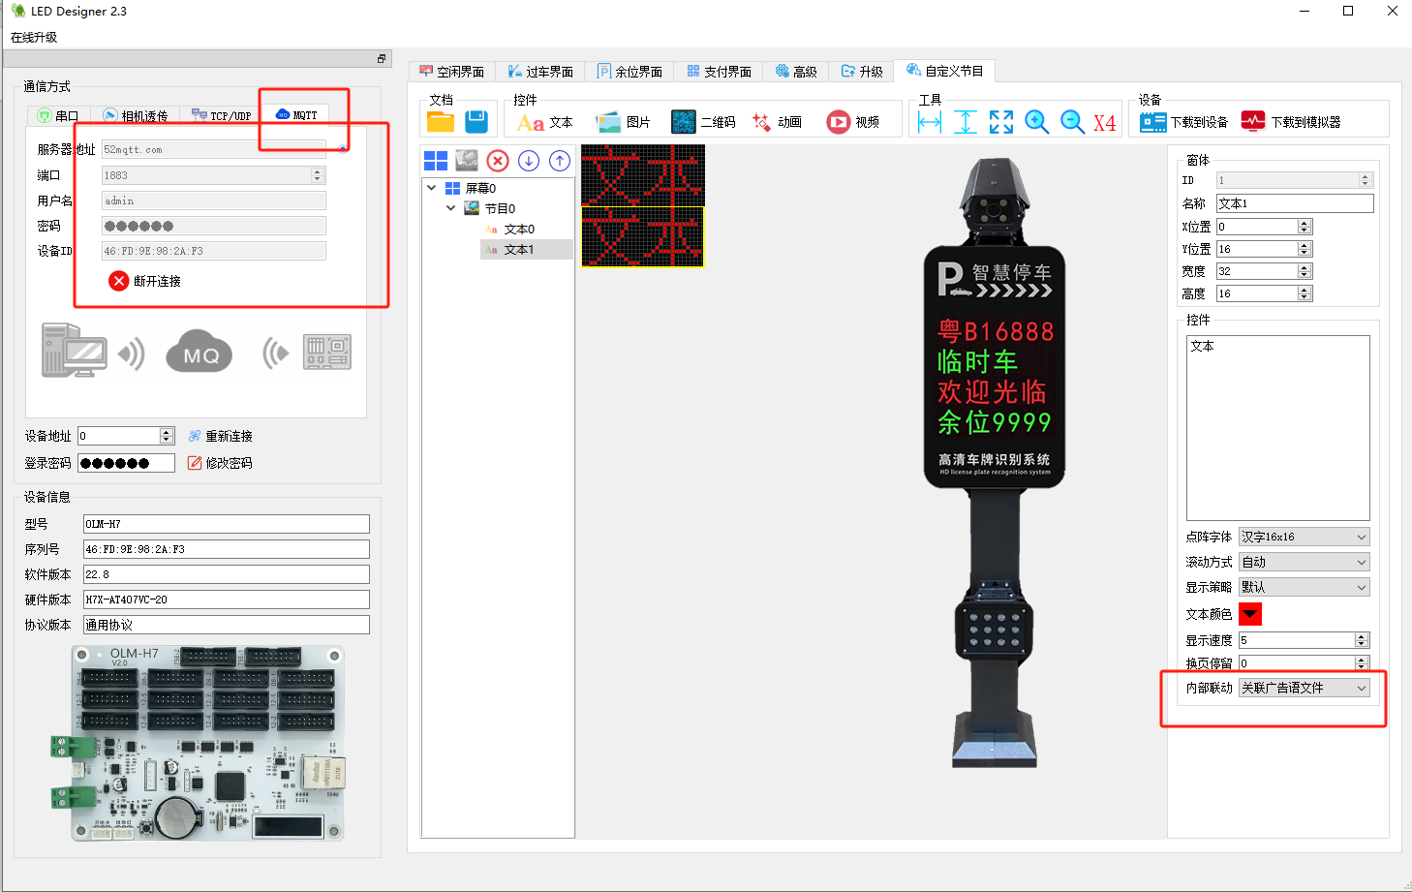Viewport: 1412px width, 892px height.
Task: Toggle the X4 scale tool
Action: click(x=1105, y=123)
